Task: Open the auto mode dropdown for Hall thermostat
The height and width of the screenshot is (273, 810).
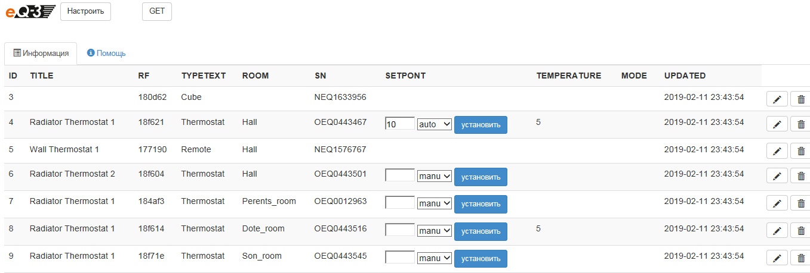Action: click(x=435, y=124)
